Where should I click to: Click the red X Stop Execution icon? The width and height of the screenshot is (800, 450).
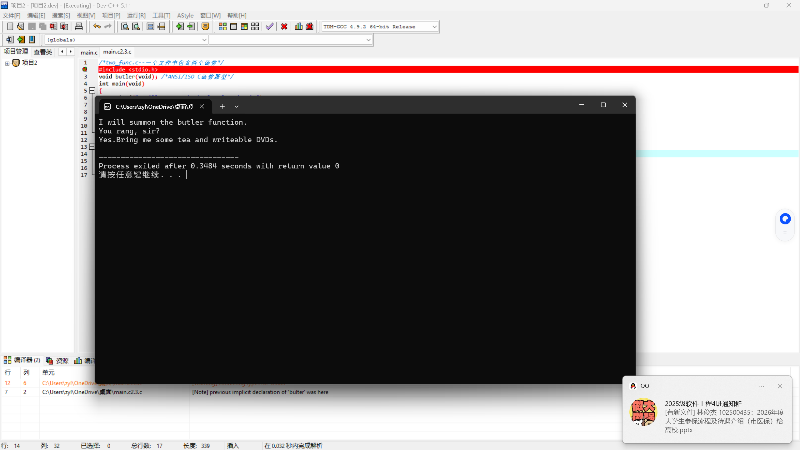point(284,27)
